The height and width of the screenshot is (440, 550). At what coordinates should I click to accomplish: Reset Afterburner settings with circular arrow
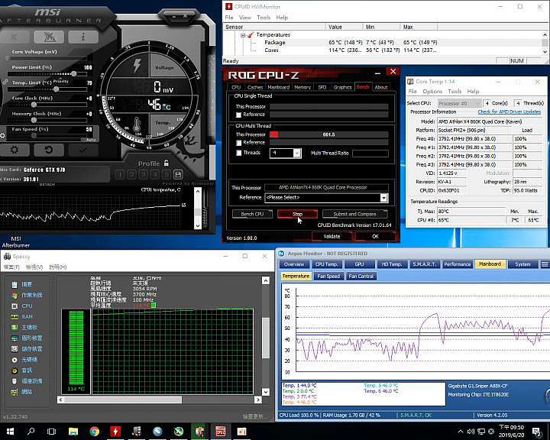click(x=49, y=150)
